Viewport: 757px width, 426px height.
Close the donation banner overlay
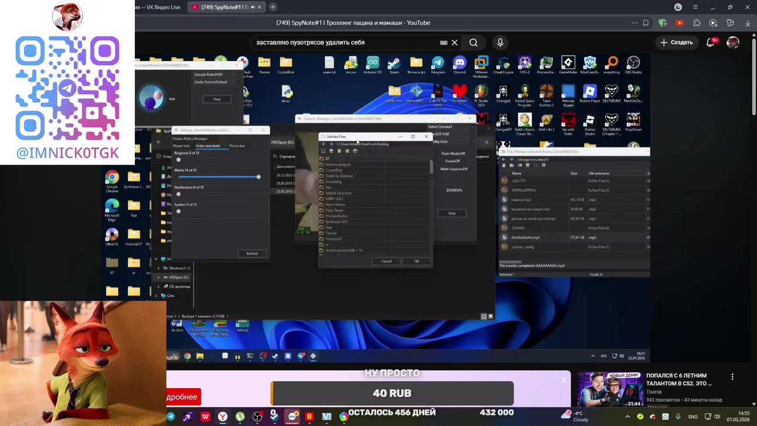pyautogui.click(x=564, y=380)
